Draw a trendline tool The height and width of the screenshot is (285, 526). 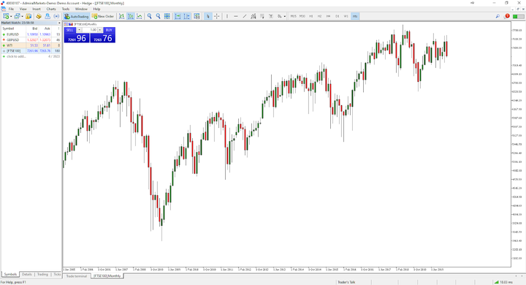coord(245,16)
